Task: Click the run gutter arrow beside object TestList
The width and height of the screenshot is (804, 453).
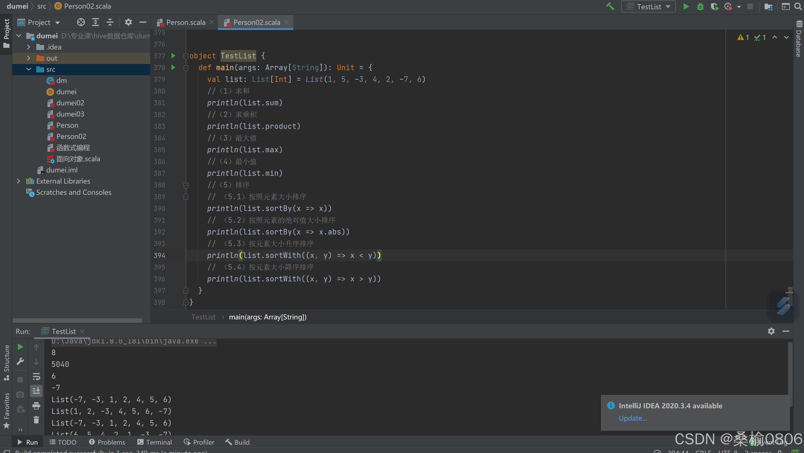Action: click(173, 56)
